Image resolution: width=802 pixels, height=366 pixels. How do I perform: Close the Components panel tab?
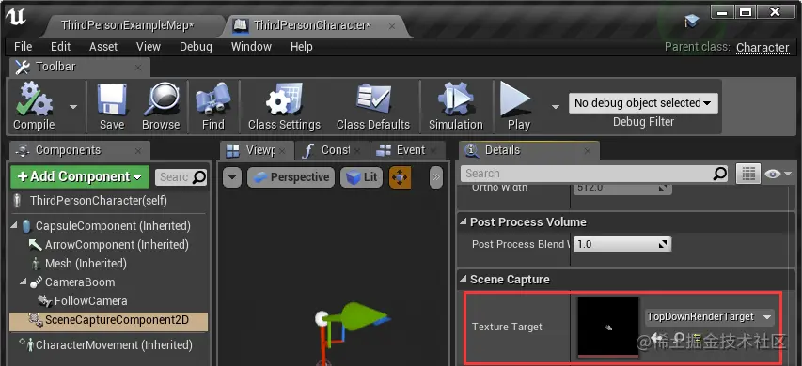point(138,151)
